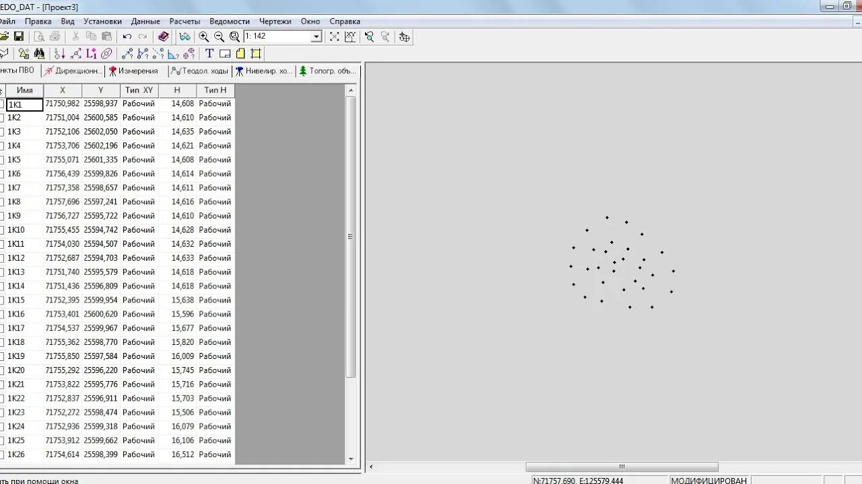Click the rectangle frame icon after T

point(225,53)
